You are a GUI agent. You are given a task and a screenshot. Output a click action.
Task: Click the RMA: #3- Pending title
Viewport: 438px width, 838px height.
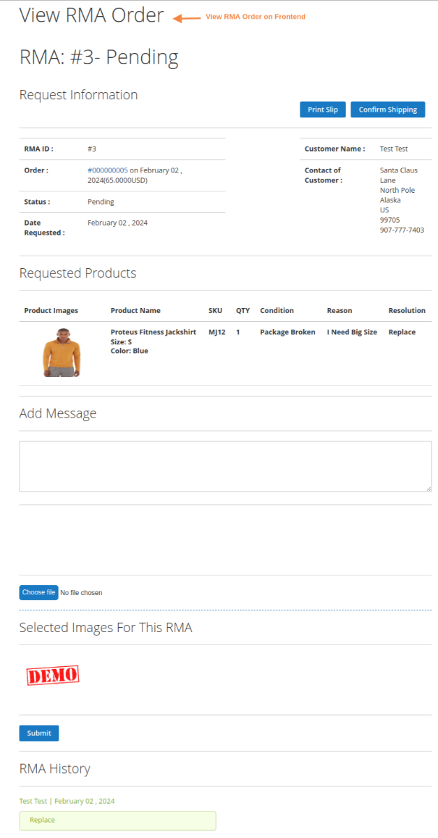pos(98,58)
